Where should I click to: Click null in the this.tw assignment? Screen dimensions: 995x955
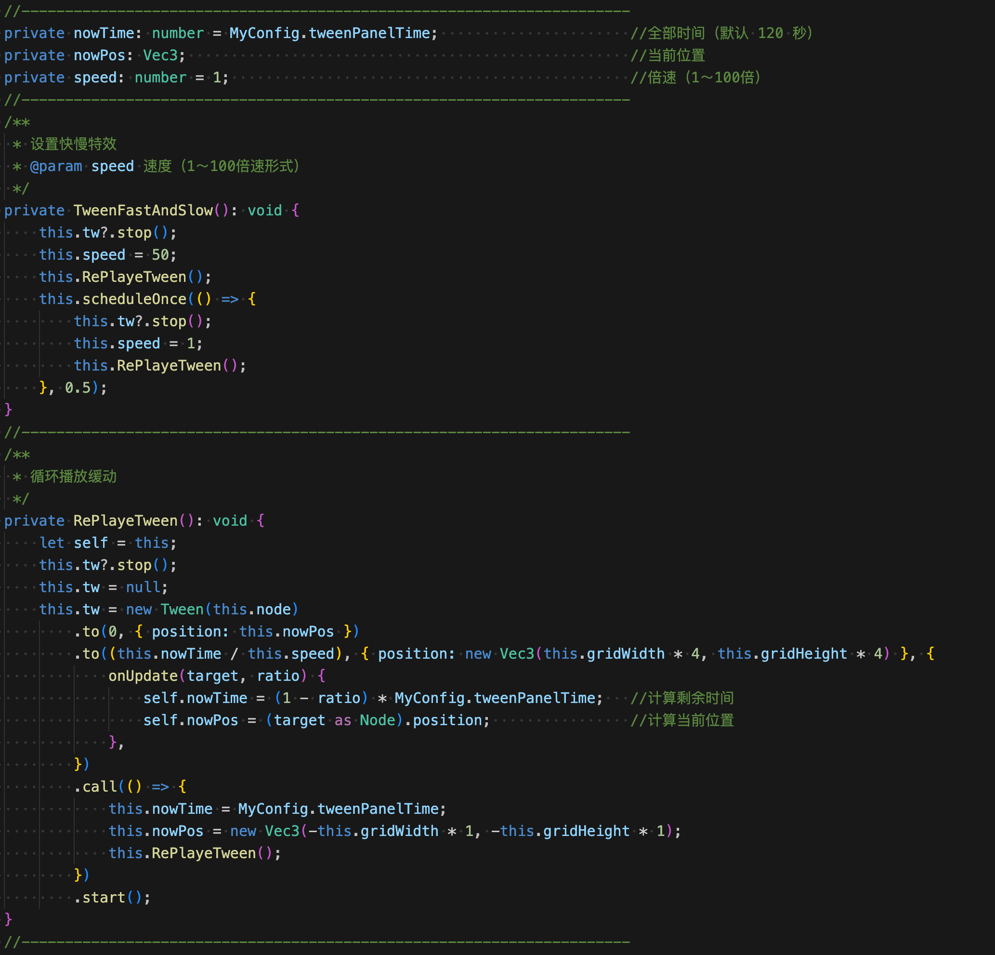[x=142, y=587]
